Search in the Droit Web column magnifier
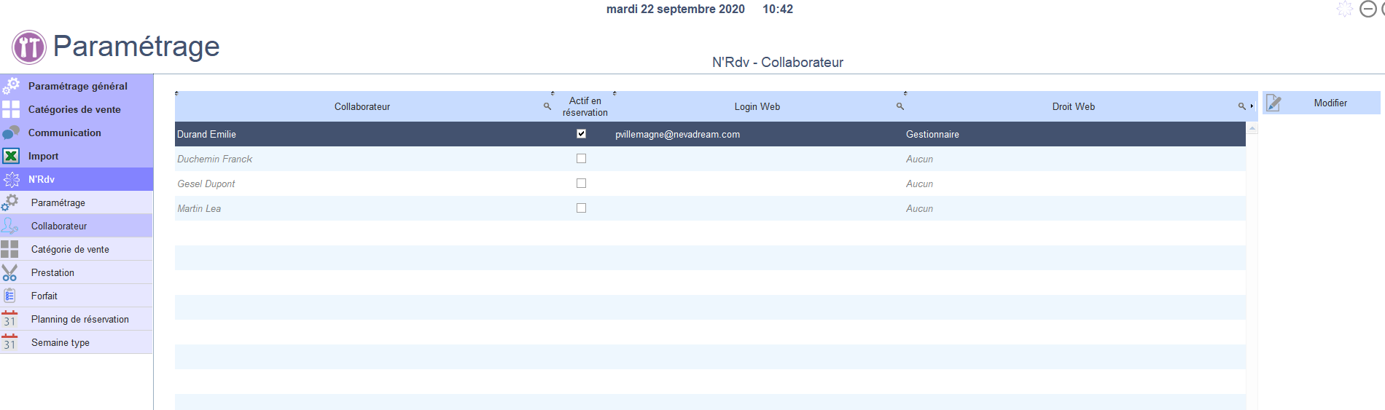 pyautogui.click(x=1241, y=106)
